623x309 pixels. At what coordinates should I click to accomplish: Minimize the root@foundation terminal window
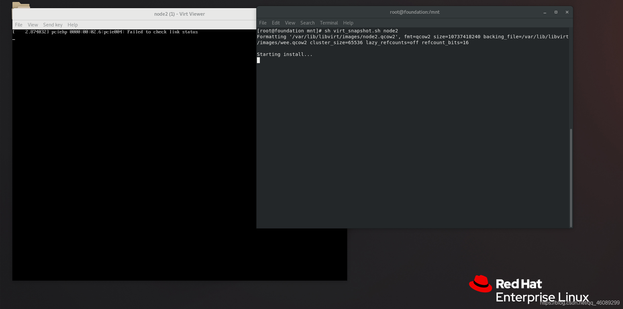point(545,12)
